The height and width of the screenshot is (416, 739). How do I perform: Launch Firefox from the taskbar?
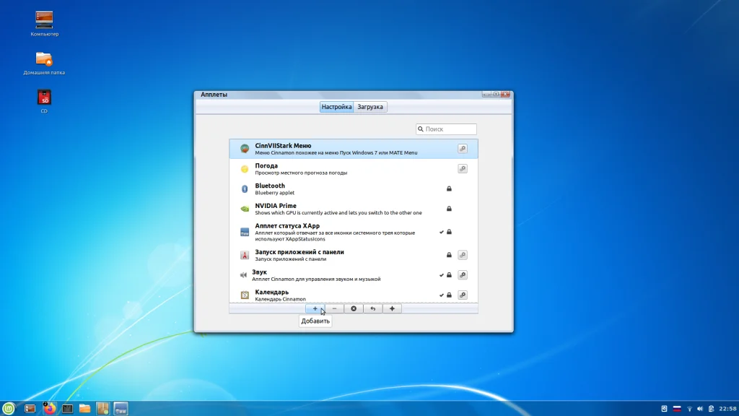coord(49,408)
